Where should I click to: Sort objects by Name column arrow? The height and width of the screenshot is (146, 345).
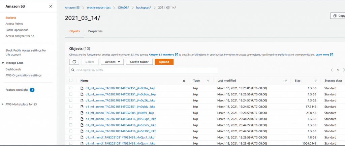tap(184, 81)
